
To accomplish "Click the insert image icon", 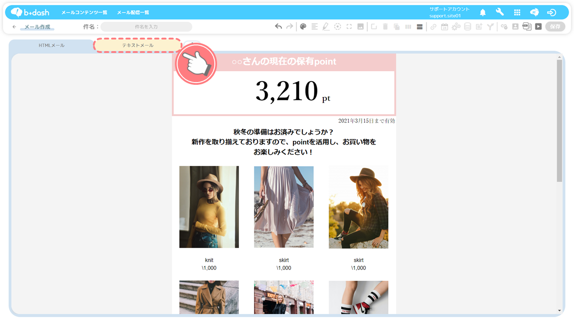I will 361,26.
